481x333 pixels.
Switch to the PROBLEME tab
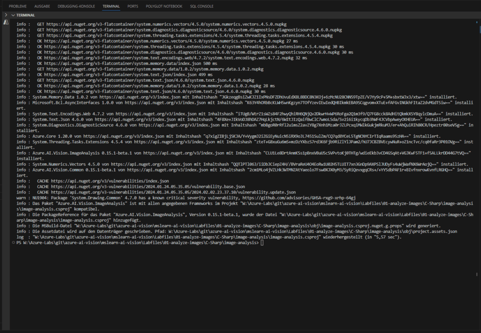tap(17, 6)
